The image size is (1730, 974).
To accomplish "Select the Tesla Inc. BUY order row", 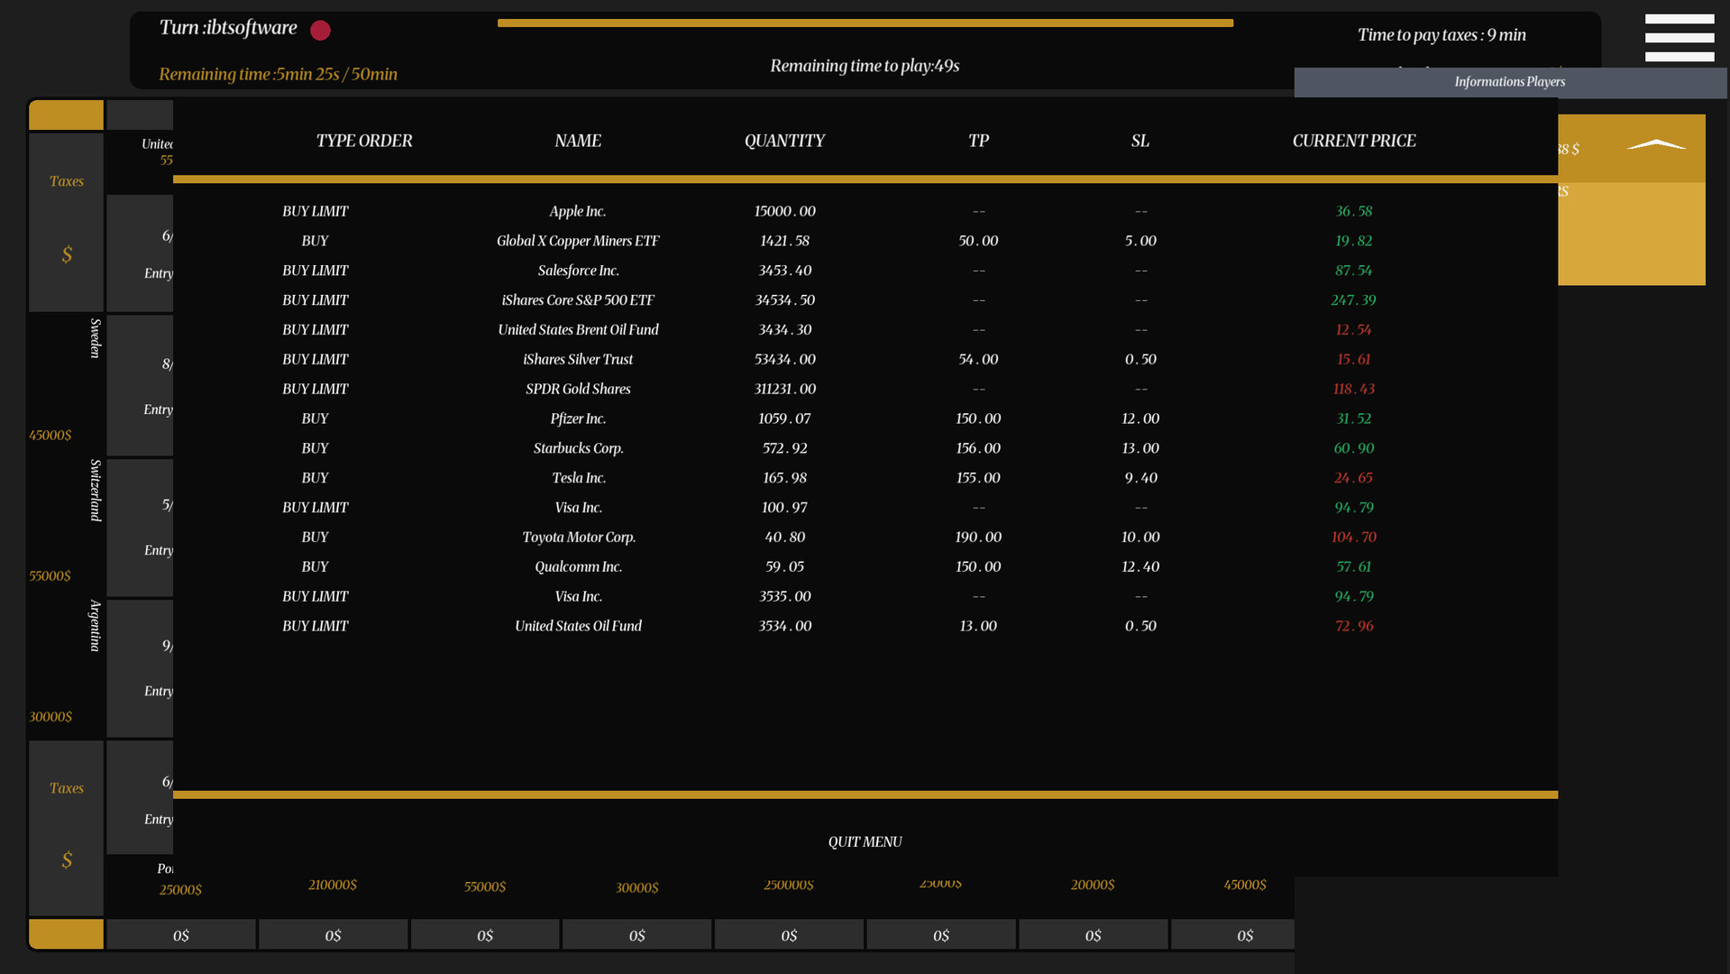I will [577, 477].
